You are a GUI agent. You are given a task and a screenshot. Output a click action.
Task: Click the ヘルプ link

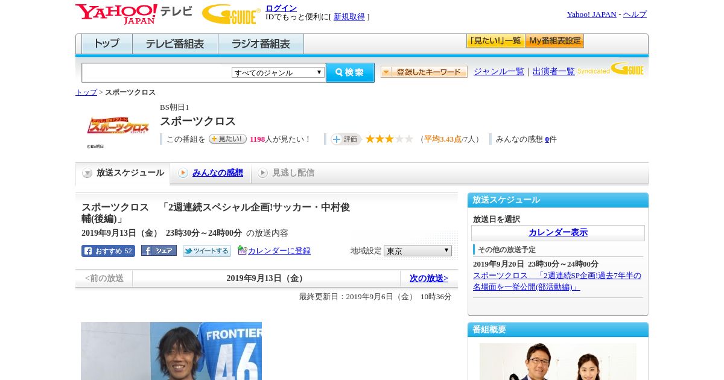(635, 14)
